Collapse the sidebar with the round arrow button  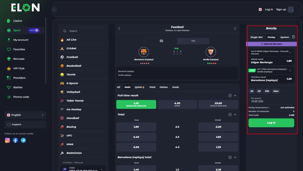(54, 9)
